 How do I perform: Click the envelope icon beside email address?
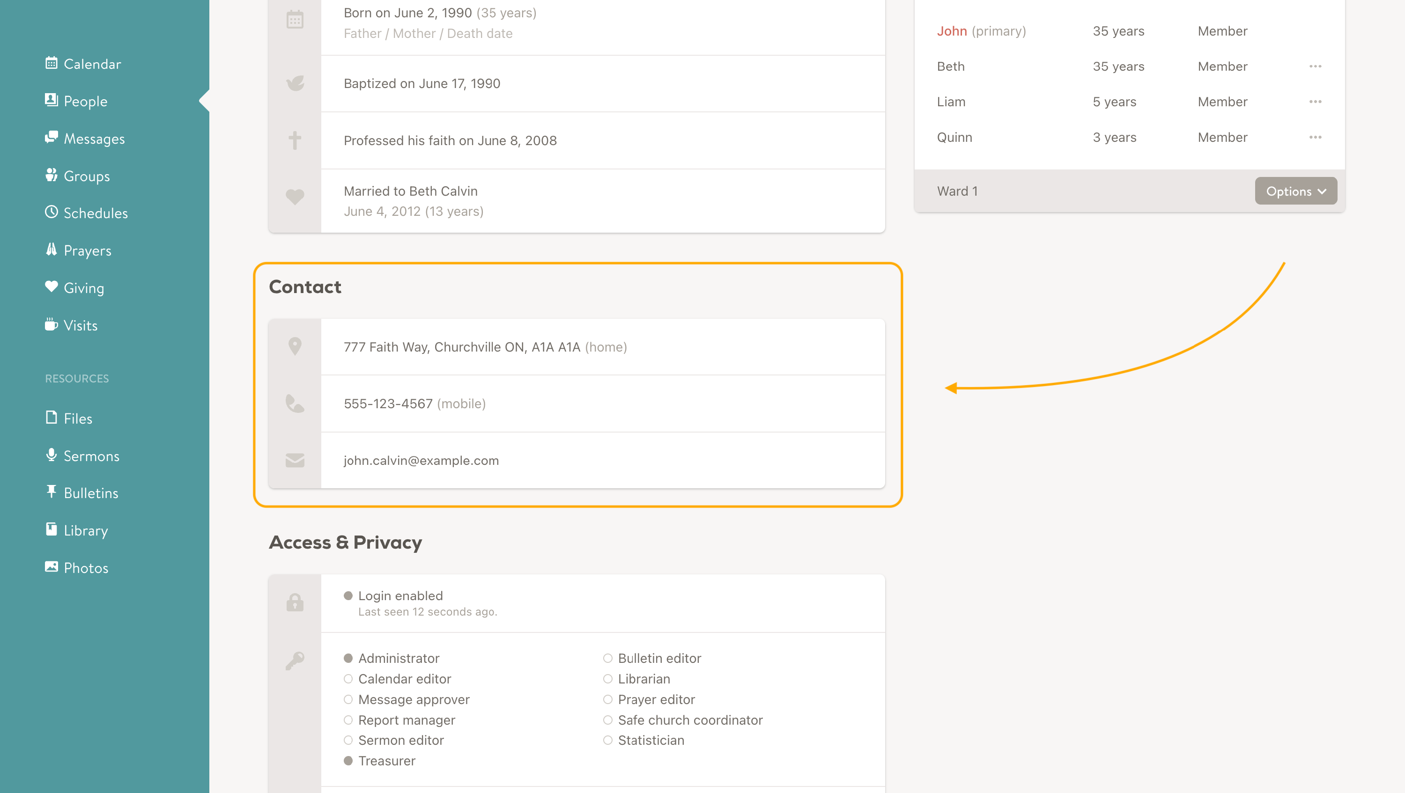[x=295, y=461]
